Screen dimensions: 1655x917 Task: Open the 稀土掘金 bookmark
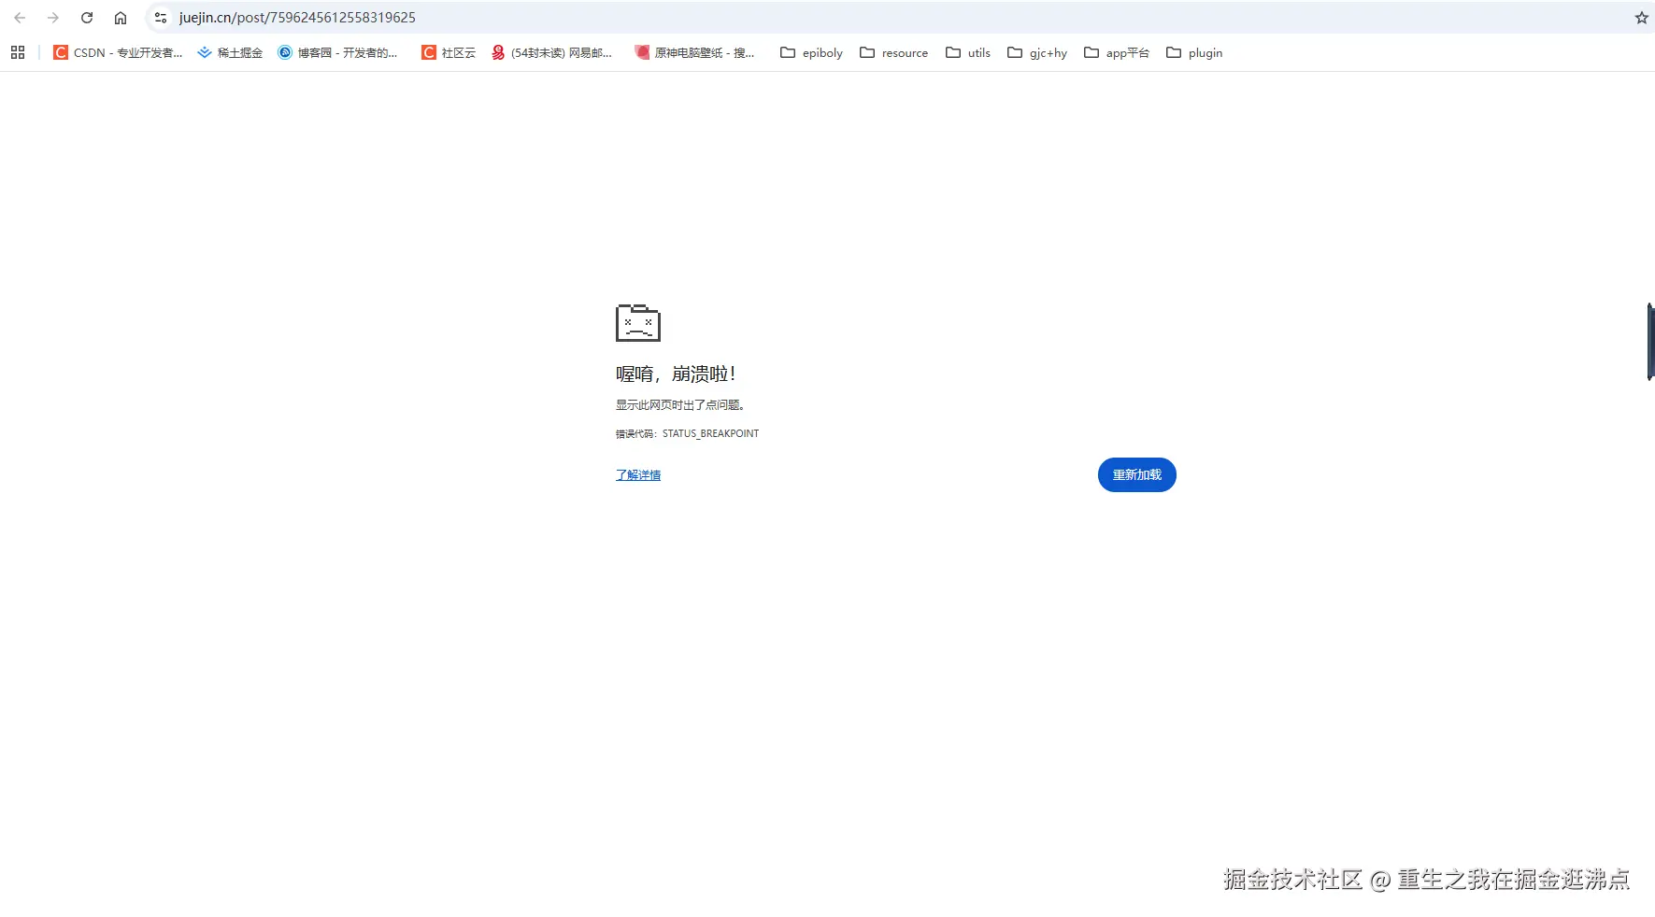click(x=229, y=52)
